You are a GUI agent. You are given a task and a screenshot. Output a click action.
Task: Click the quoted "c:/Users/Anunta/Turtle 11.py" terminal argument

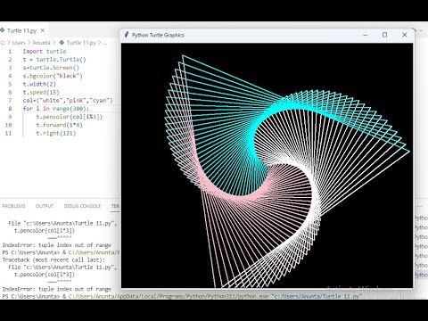coord(317,296)
